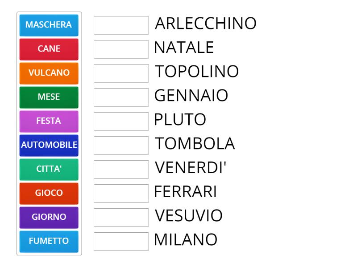Click the answer slot for GENNAIO

pyautogui.click(x=121, y=97)
